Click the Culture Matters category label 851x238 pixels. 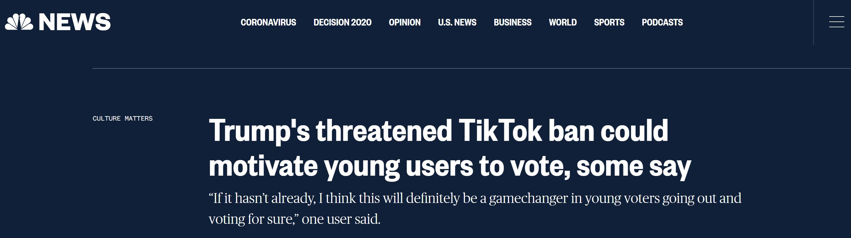(122, 119)
